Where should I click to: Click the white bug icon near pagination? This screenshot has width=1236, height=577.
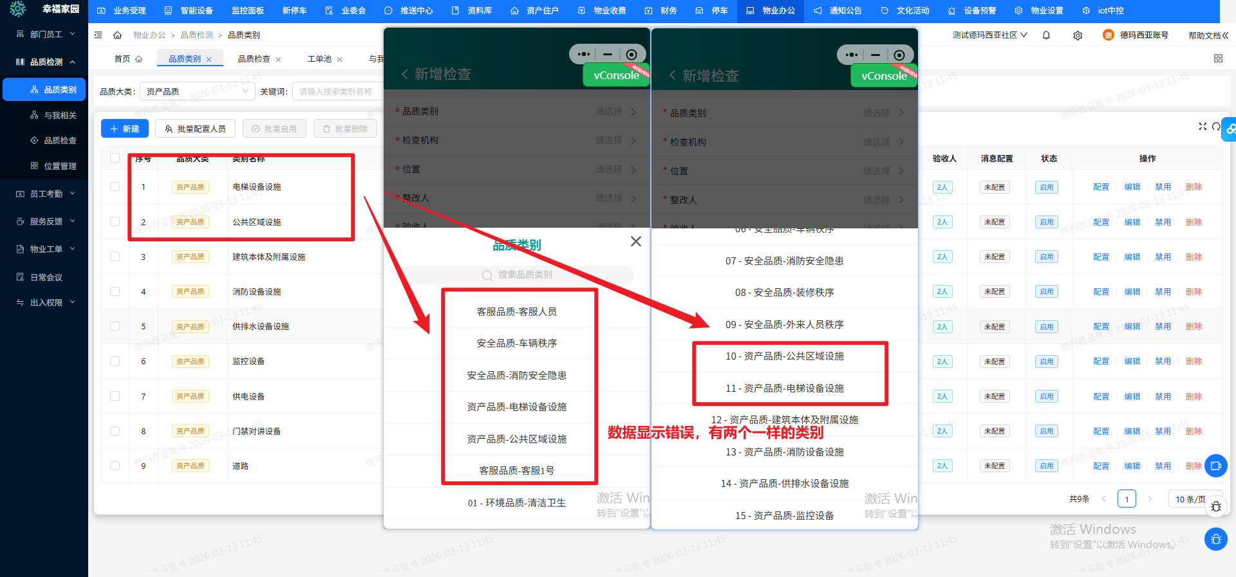(x=1215, y=506)
